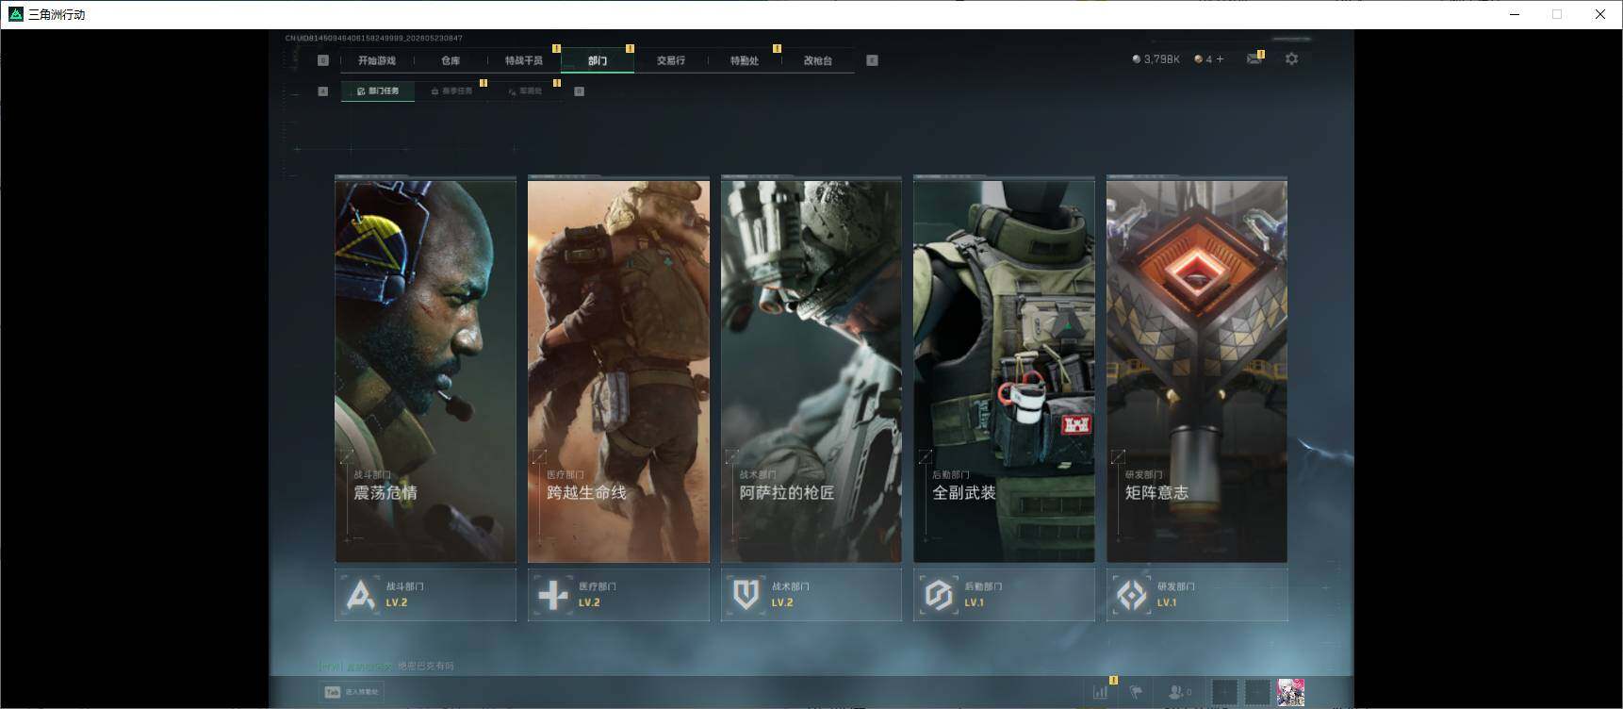Open the 矩阵意志 research department card
1623x709 pixels.
[x=1197, y=371]
